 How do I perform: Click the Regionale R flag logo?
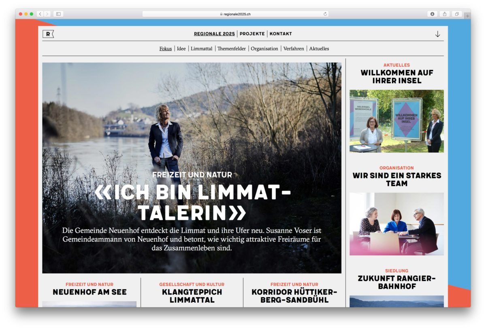(x=48, y=34)
